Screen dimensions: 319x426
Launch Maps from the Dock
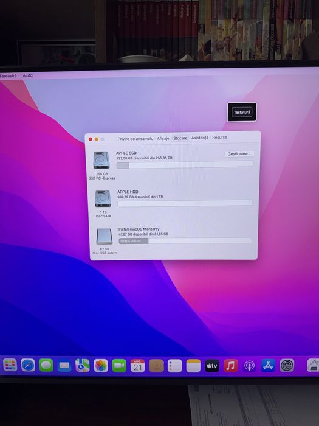tap(83, 366)
